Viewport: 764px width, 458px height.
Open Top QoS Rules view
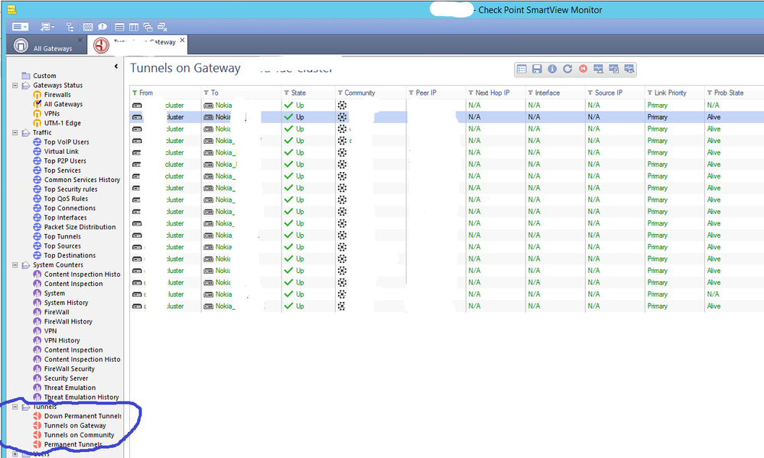66,199
